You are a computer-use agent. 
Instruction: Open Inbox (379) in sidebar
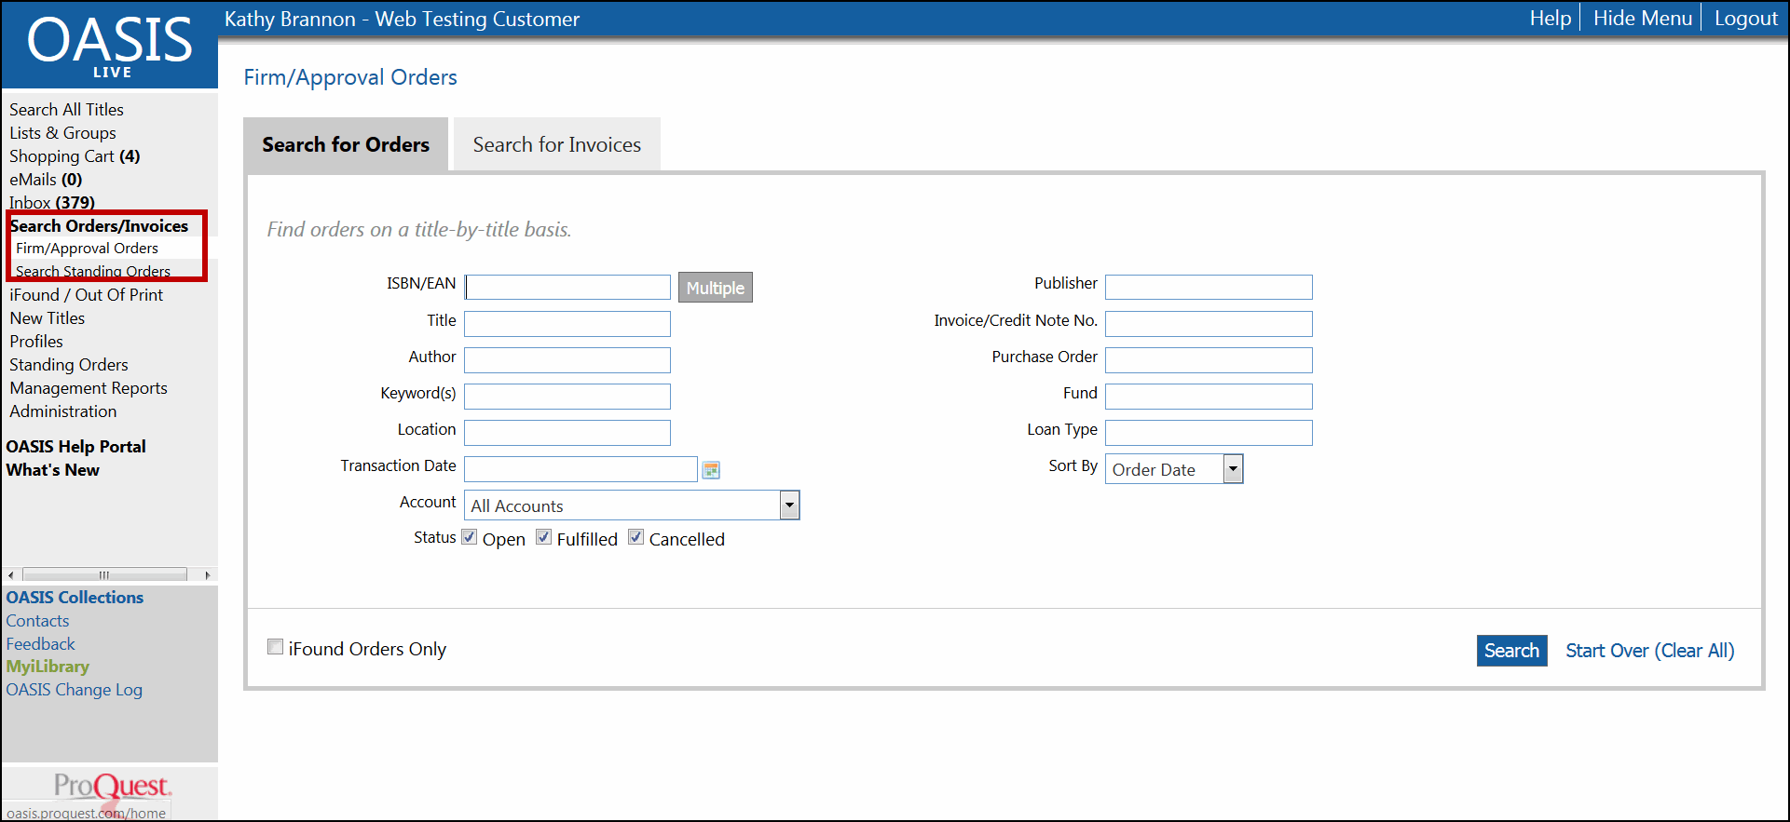pos(52,202)
